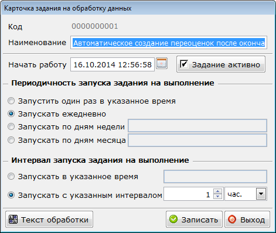Click the 'Начать работу' date-time field
276x233 pixels.
tap(113, 64)
